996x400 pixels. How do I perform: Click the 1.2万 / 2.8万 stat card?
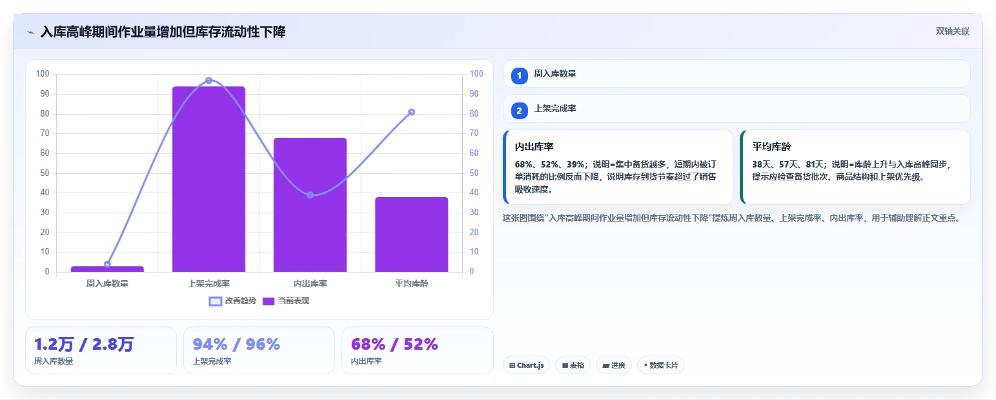pyautogui.click(x=101, y=350)
